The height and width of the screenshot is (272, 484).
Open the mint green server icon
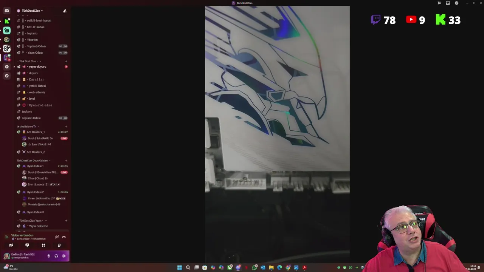tap(7, 30)
